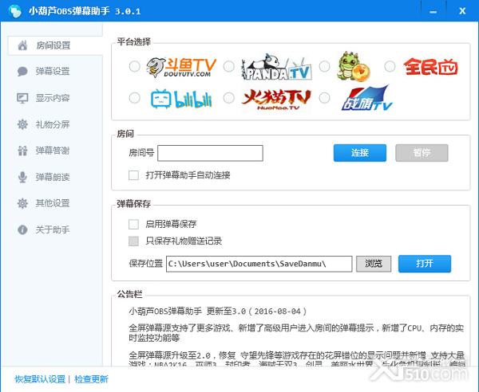Enable 启用弹幕保存 checkbox
This screenshot has width=479, height=392.
[133, 225]
